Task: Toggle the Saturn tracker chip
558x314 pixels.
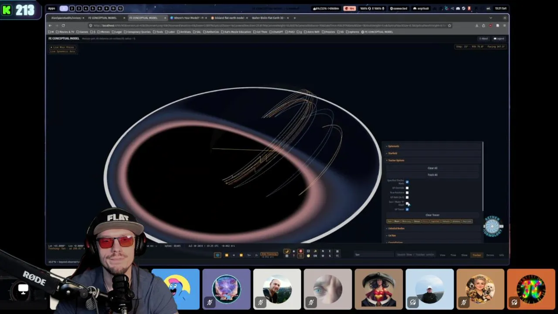Action: [446, 221]
